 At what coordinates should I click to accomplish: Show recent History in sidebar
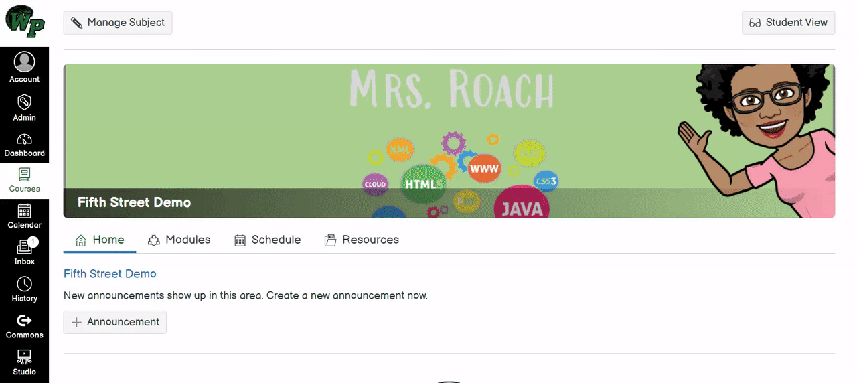25,289
